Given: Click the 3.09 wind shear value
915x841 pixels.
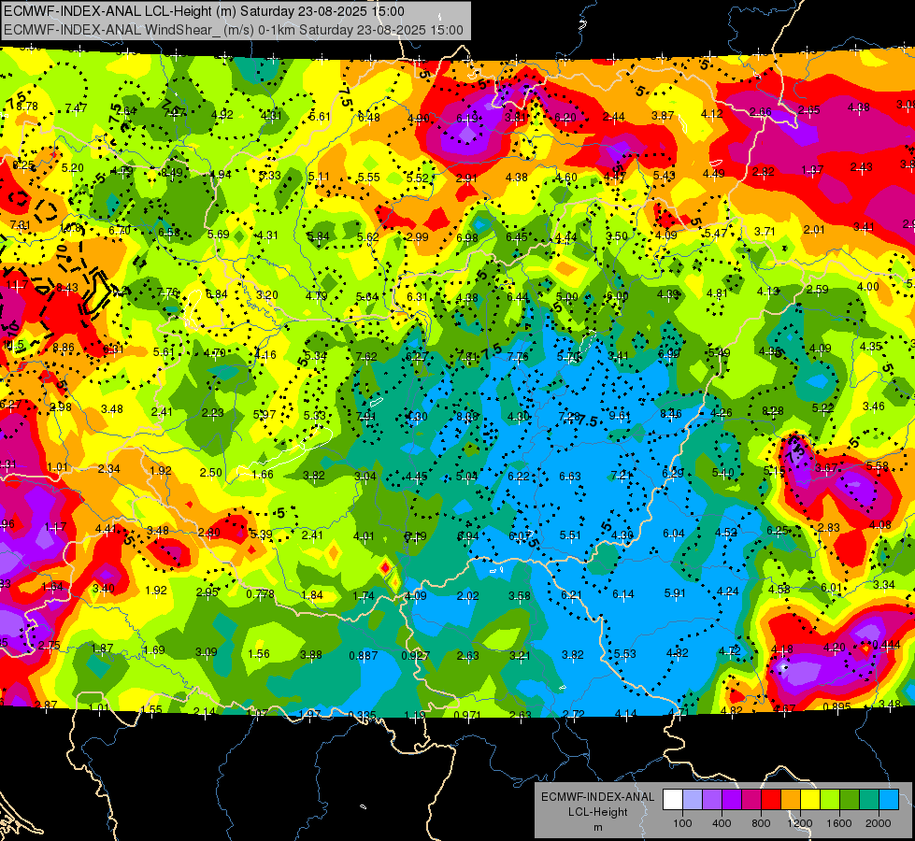Looking at the screenshot, I should pyautogui.click(x=206, y=652).
